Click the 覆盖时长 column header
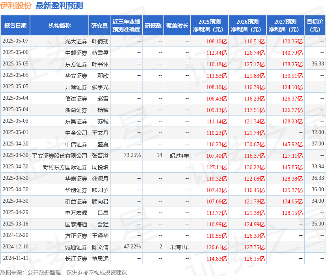The image size is (326, 276). (x=177, y=26)
